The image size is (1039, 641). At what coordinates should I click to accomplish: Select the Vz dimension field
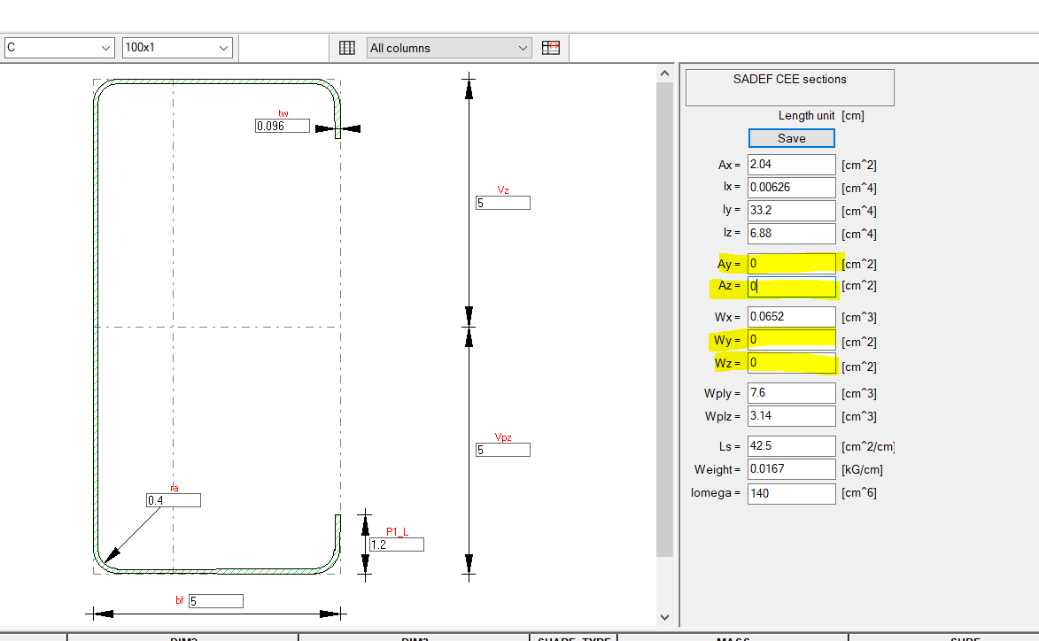tap(503, 203)
